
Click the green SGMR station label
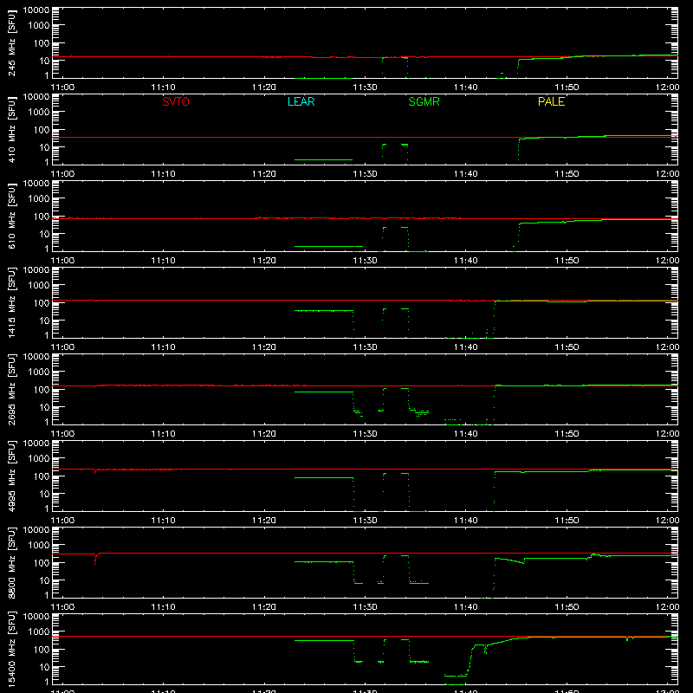(x=424, y=101)
